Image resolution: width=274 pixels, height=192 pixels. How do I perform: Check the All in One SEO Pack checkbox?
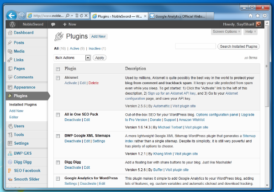[x=58, y=115]
